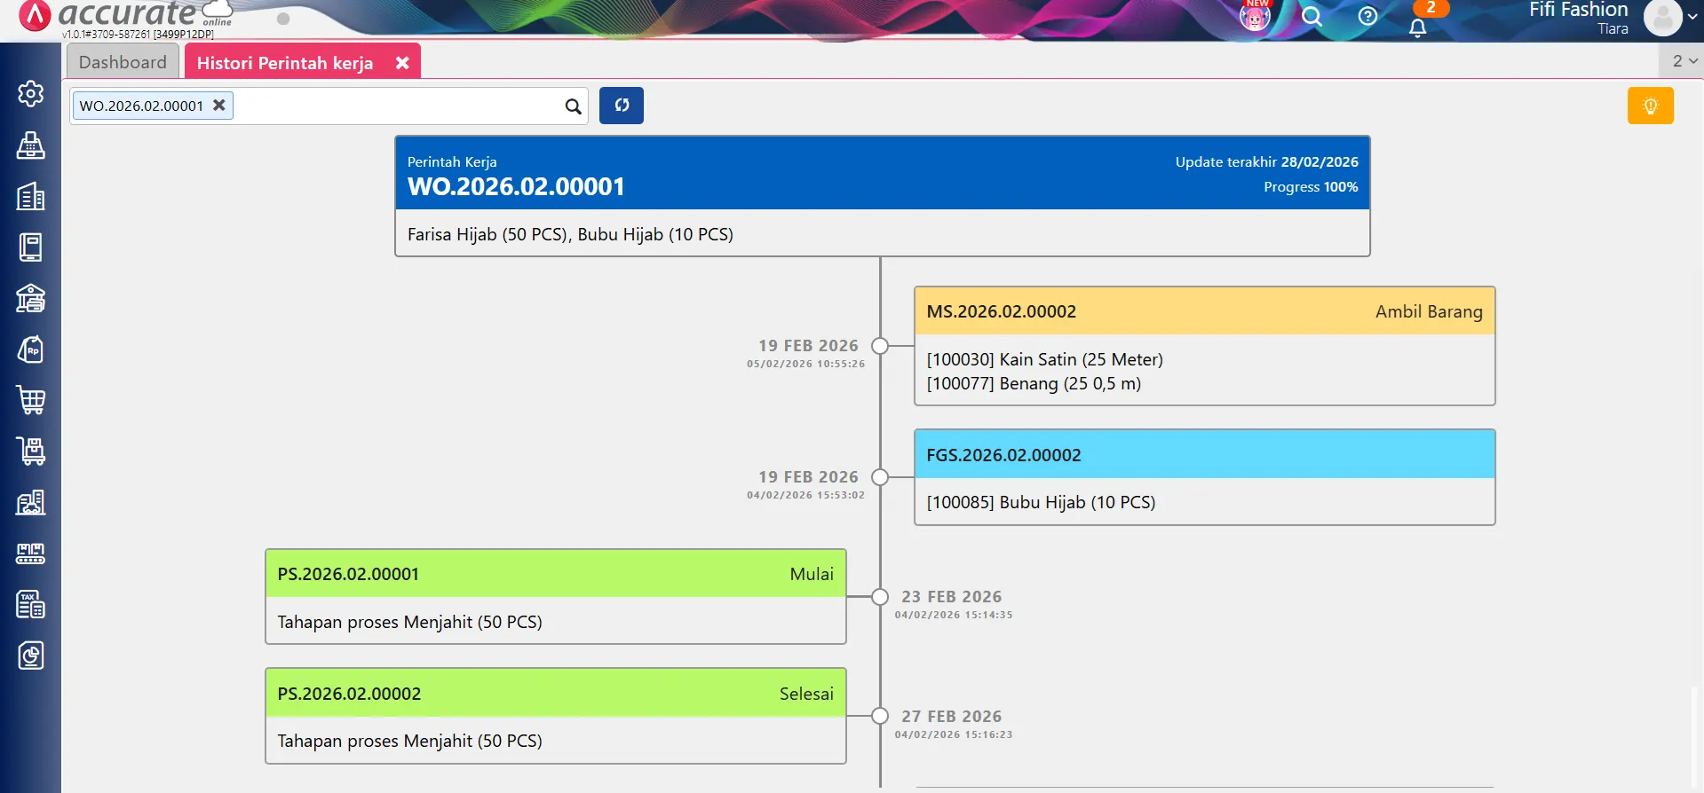Open the help question mark icon

pyautogui.click(x=1367, y=16)
